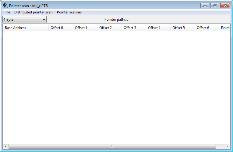Click the horizontal scrollbar thumb
This screenshot has height=152, width=233.
(x=112, y=146)
